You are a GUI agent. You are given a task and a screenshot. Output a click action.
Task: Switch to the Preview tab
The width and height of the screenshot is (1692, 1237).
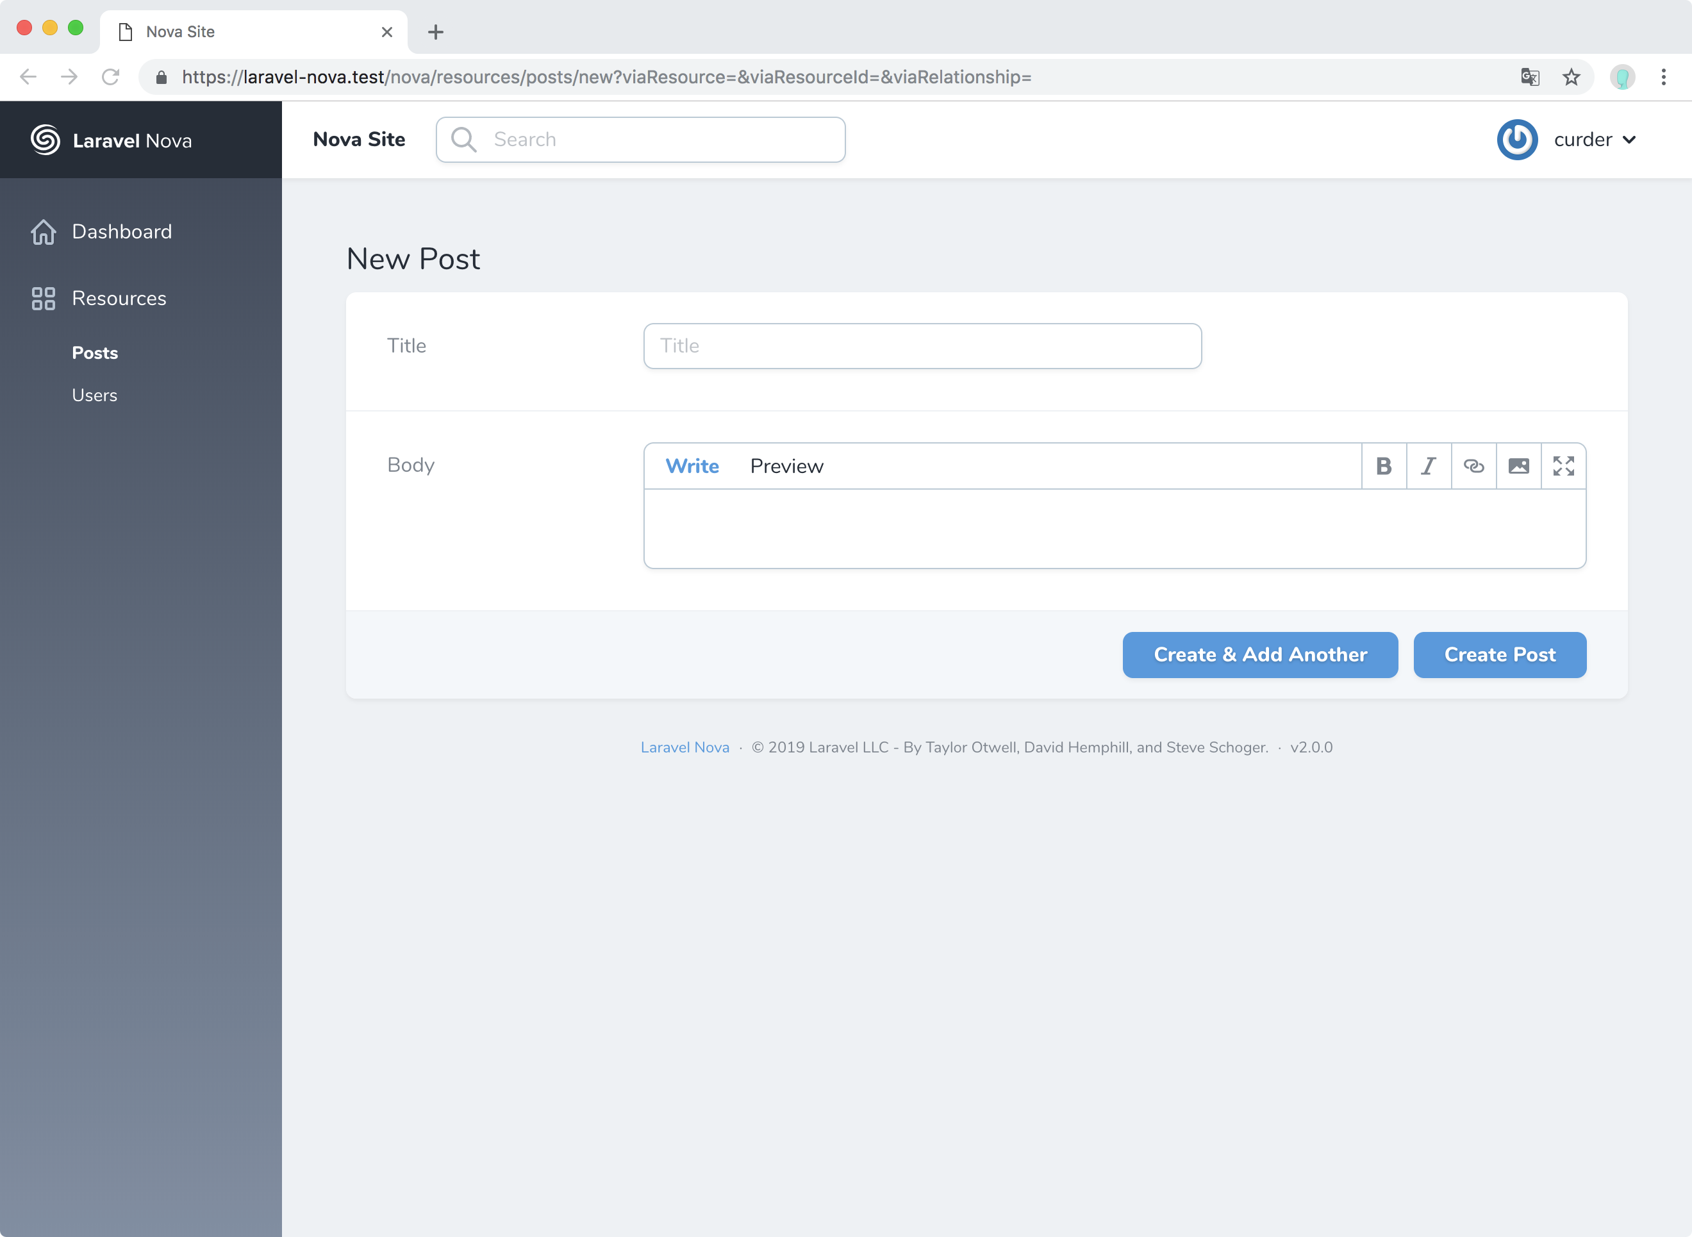click(786, 466)
